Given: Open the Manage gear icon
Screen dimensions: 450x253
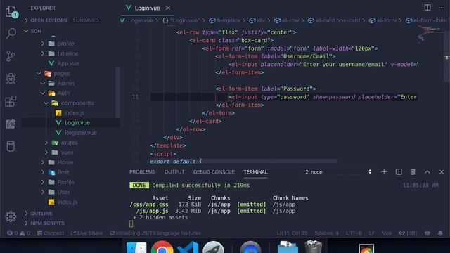Looking at the screenshot, I should point(11,216).
